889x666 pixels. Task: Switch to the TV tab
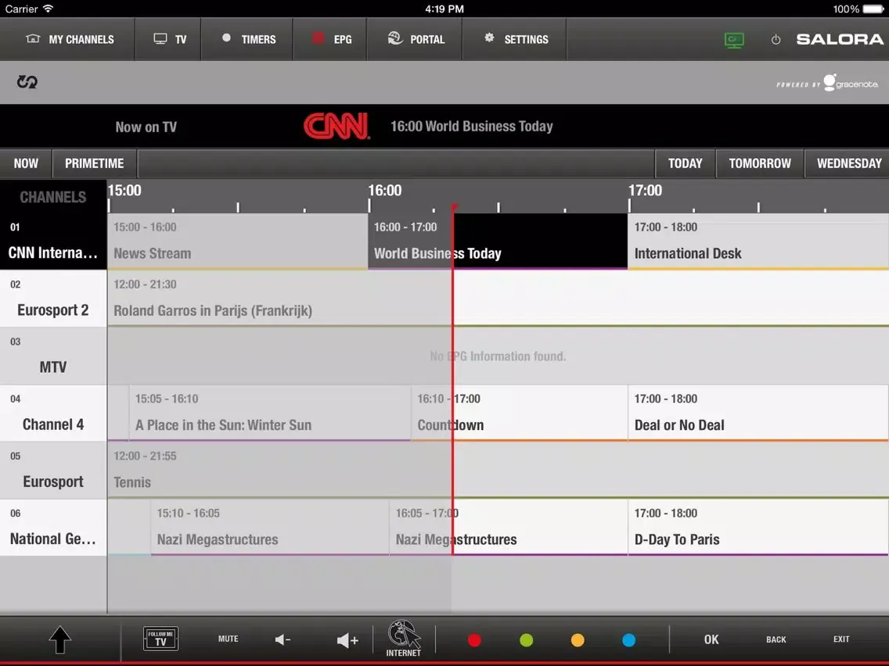point(167,39)
